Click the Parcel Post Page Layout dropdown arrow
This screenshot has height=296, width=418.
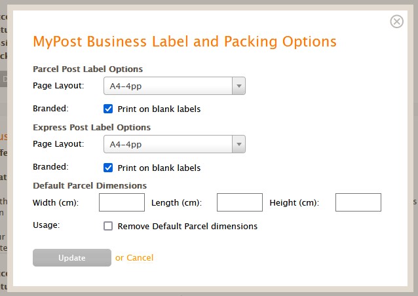coord(239,86)
